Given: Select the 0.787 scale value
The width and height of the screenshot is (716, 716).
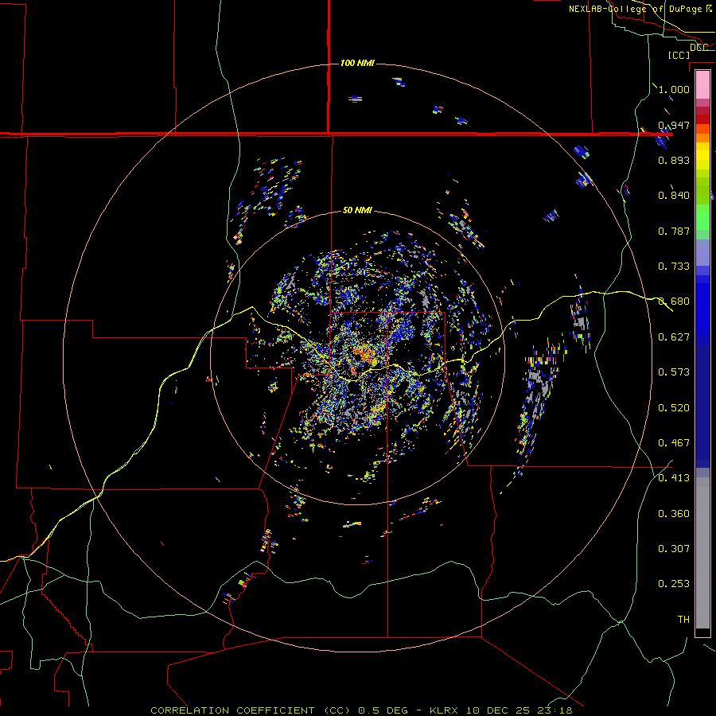Looking at the screenshot, I should (x=674, y=231).
